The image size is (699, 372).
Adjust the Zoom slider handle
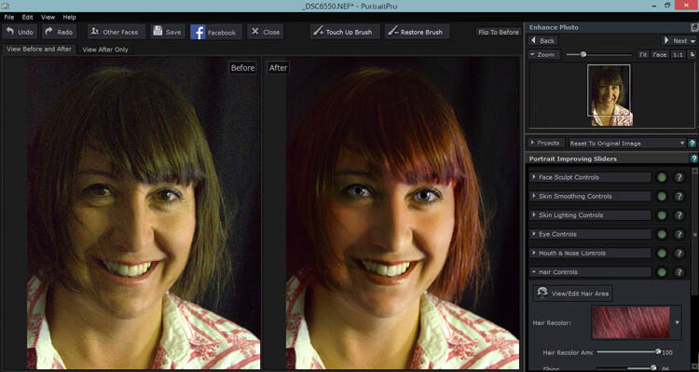(583, 54)
